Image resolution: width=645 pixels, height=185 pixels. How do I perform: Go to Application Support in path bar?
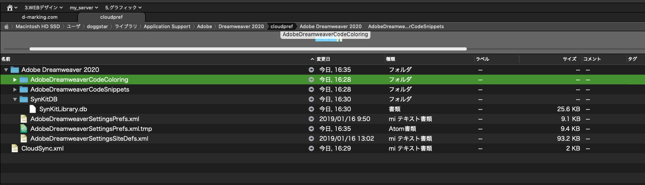click(167, 26)
